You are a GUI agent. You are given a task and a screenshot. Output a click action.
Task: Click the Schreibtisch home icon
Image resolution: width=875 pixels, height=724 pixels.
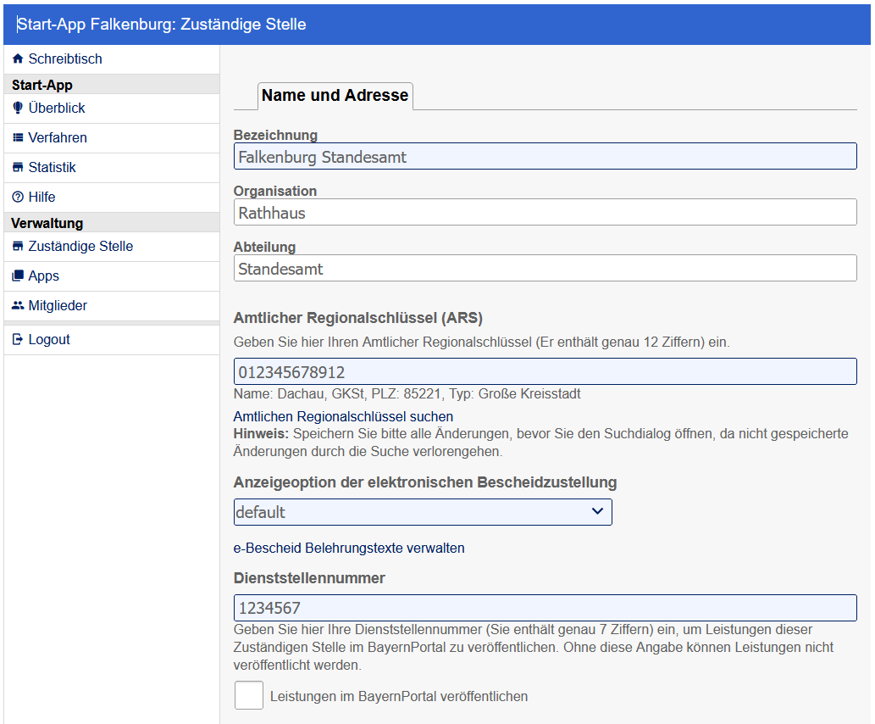18,59
